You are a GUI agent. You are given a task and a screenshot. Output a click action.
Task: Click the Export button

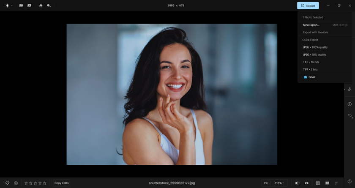point(308,5)
